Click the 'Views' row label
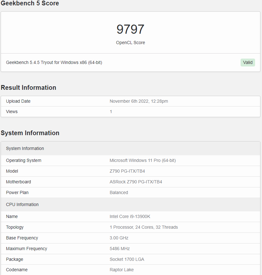The width and height of the screenshot is (262, 275). coord(12,112)
